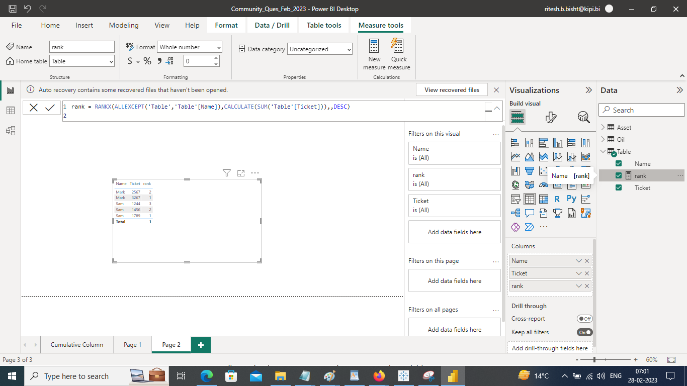Viewport: 687px width, 386px height.
Task: Open the Table tools ribbon tab
Action: click(324, 25)
